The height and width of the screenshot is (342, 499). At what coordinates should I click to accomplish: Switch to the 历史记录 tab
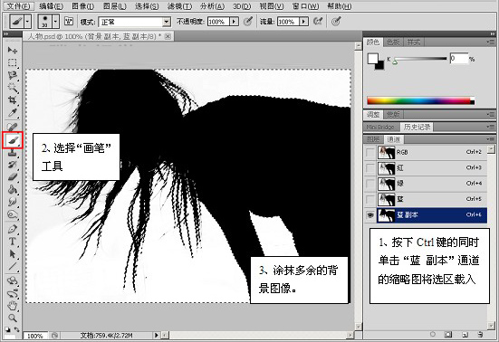pyautogui.click(x=417, y=128)
